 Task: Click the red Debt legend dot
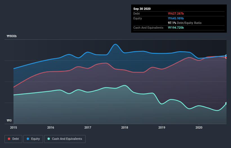click(9, 139)
